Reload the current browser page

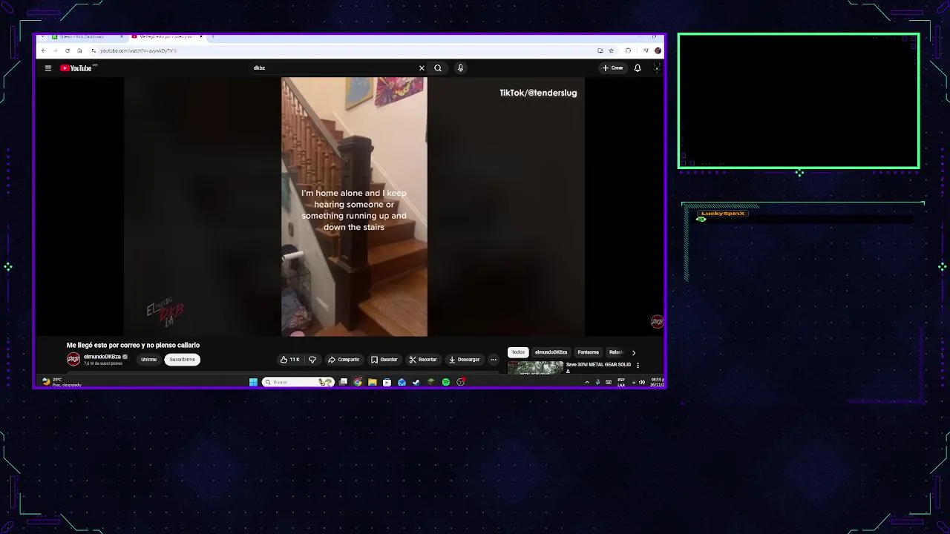(68, 50)
